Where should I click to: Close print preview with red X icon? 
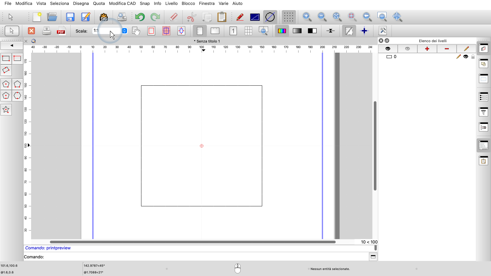(x=31, y=31)
